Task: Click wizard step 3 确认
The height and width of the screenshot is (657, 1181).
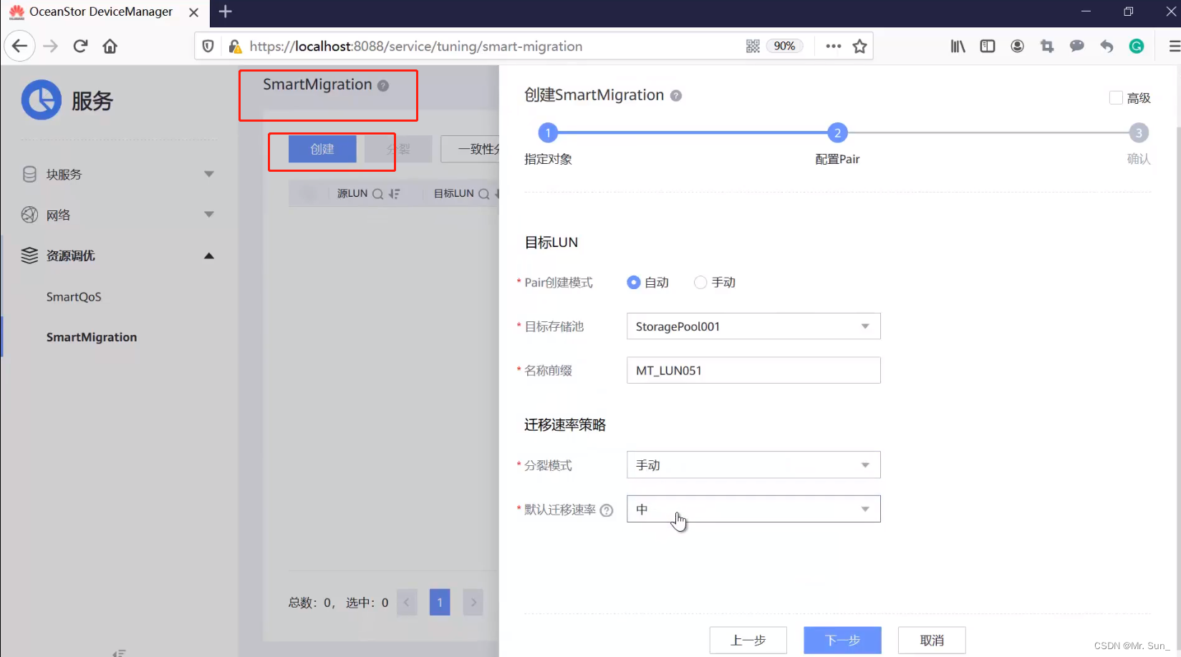Action: coord(1139,132)
